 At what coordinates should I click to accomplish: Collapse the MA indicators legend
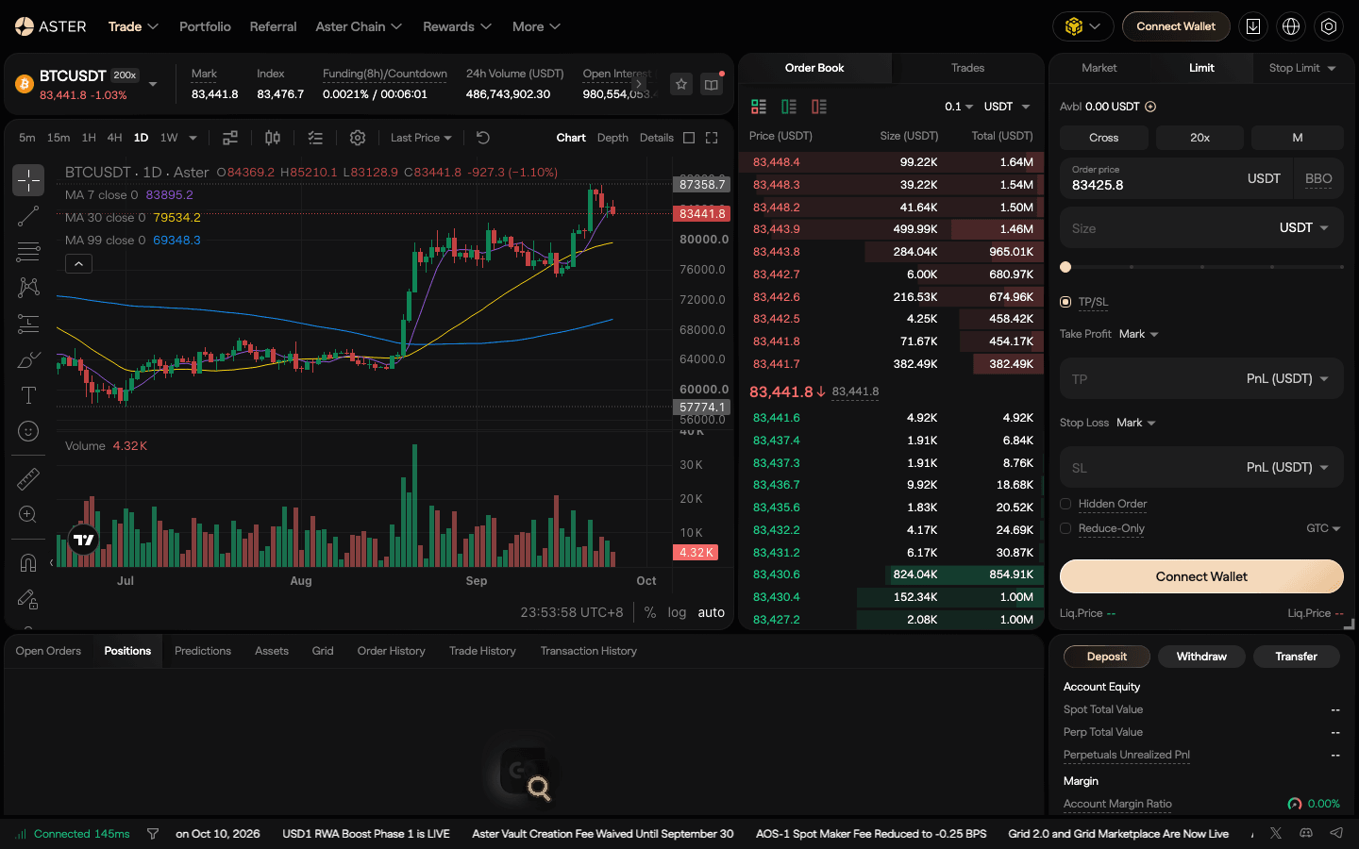pos(78,264)
